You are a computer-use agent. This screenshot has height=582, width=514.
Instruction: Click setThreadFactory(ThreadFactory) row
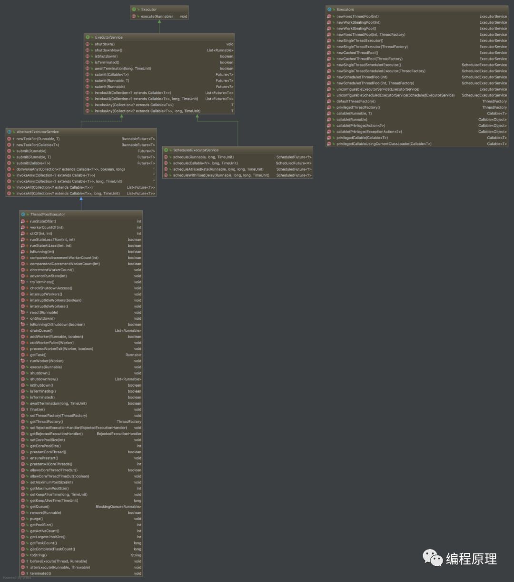pos(81,416)
